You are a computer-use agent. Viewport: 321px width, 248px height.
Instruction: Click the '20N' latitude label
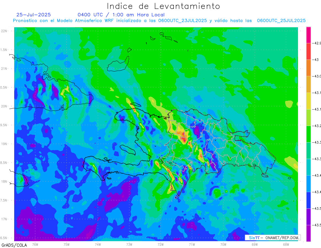(4, 106)
